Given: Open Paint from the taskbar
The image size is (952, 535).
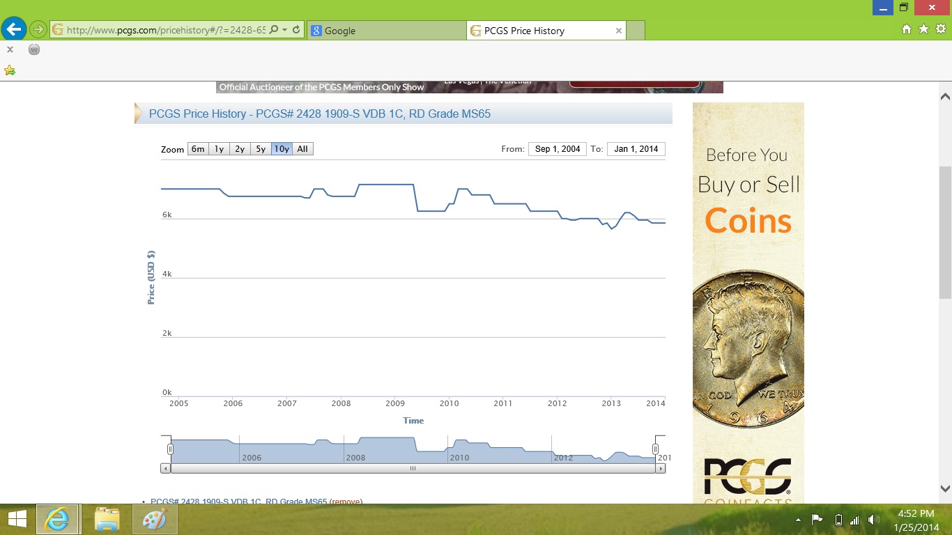Looking at the screenshot, I should click(154, 520).
